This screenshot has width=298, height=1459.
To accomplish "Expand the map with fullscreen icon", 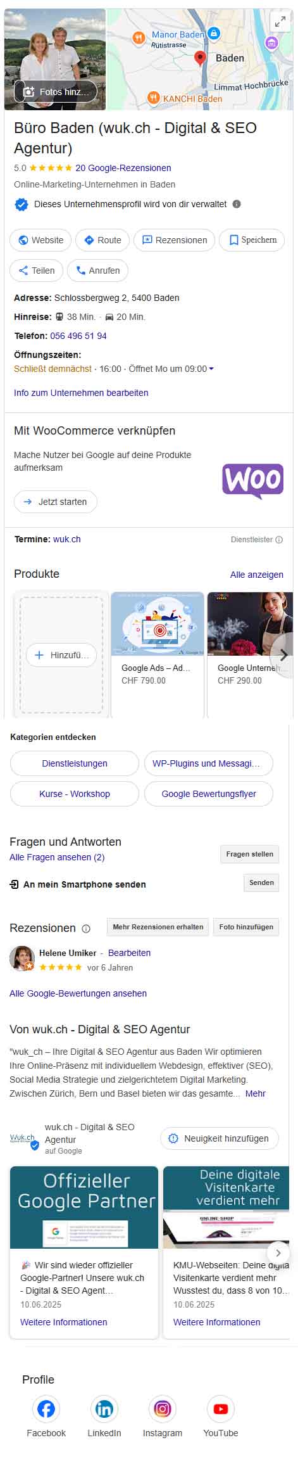I will coord(280,22).
